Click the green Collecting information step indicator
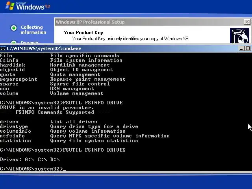Screen dimensions: 252x189 14,28
